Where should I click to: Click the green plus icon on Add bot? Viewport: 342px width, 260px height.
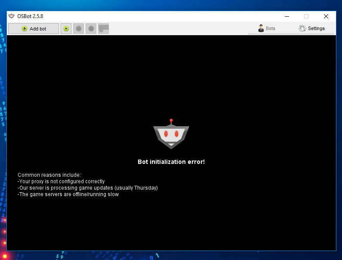coord(25,29)
